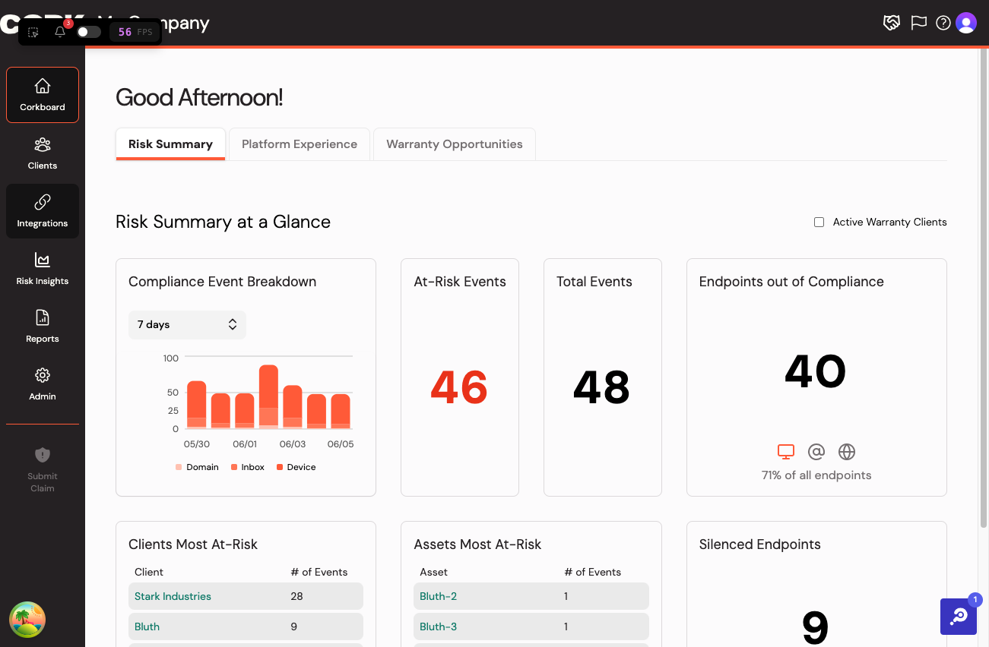Image resolution: width=989 pixels, height=647 pixels.
Task: Click the element selector icon in overlay
Action: (33, 32)
